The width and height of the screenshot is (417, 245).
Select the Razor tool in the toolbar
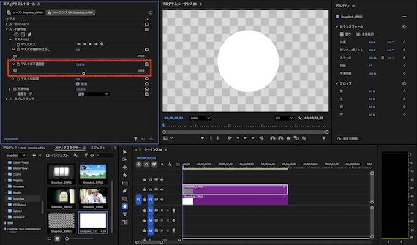[125, 175]
